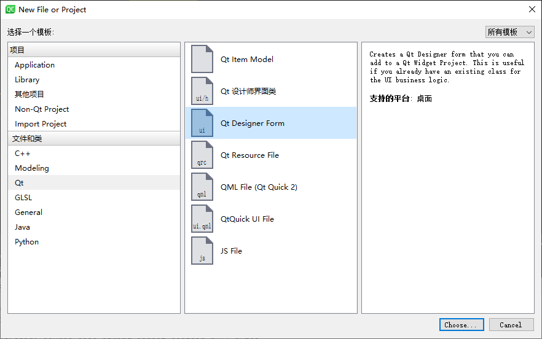Select the Non-Qt Project category
This screenshot has height=339, width=542.
tap(93, 109)
